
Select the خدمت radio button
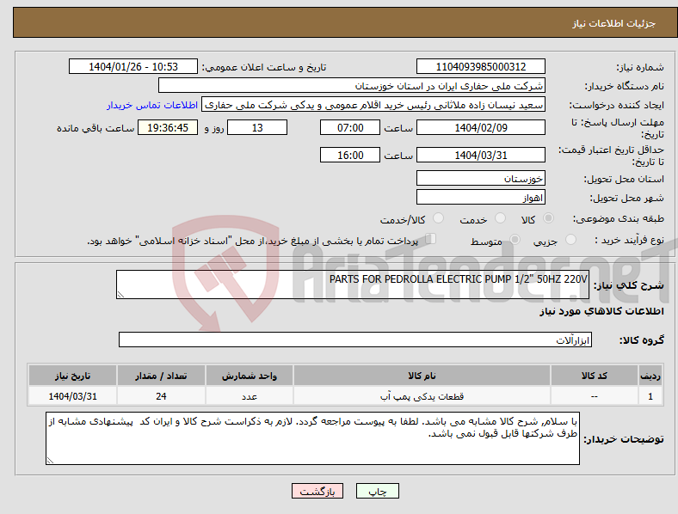point(500,218)
